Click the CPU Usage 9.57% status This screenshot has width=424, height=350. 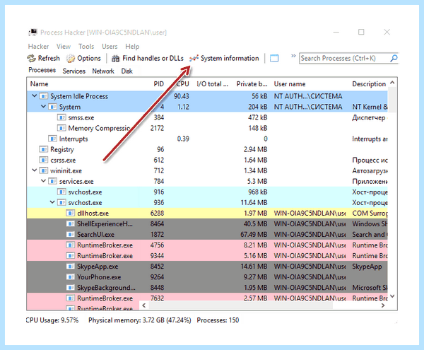point(52,320)
